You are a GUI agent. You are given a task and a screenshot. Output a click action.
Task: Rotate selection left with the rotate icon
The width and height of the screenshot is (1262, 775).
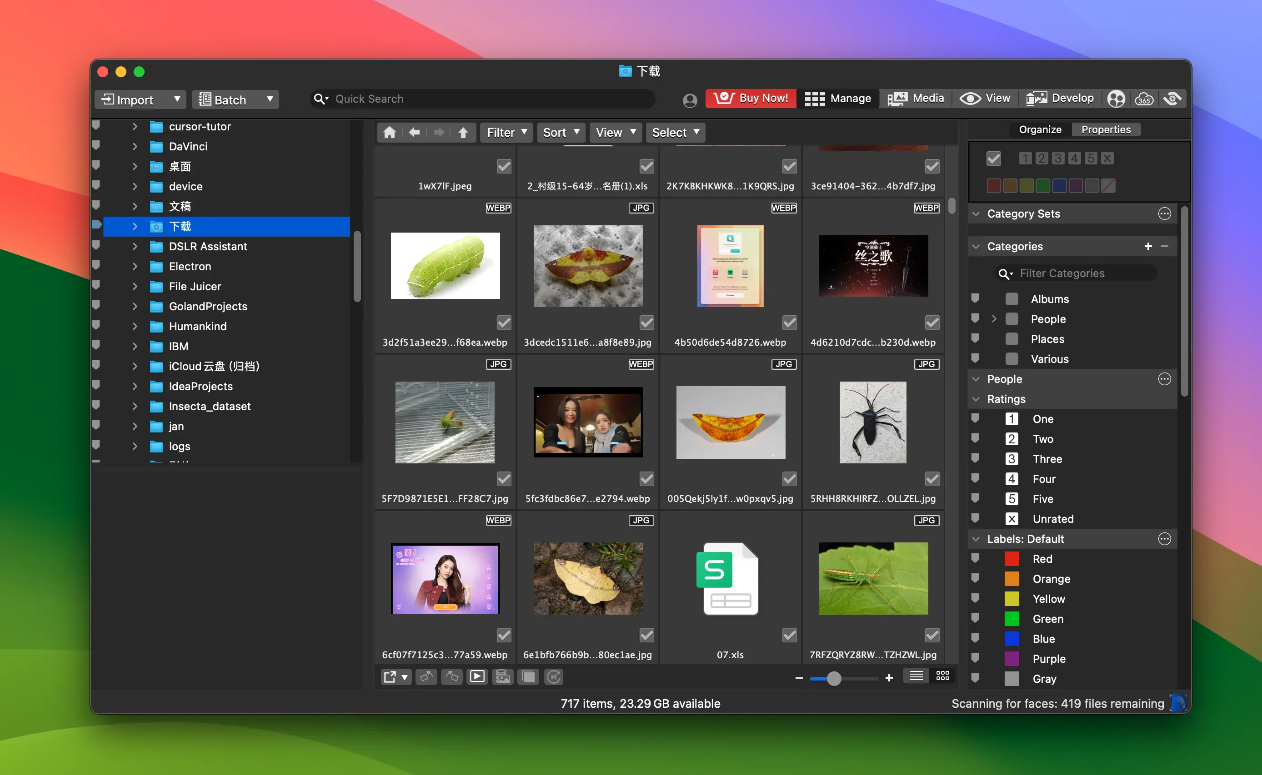[x=426, y=676]
